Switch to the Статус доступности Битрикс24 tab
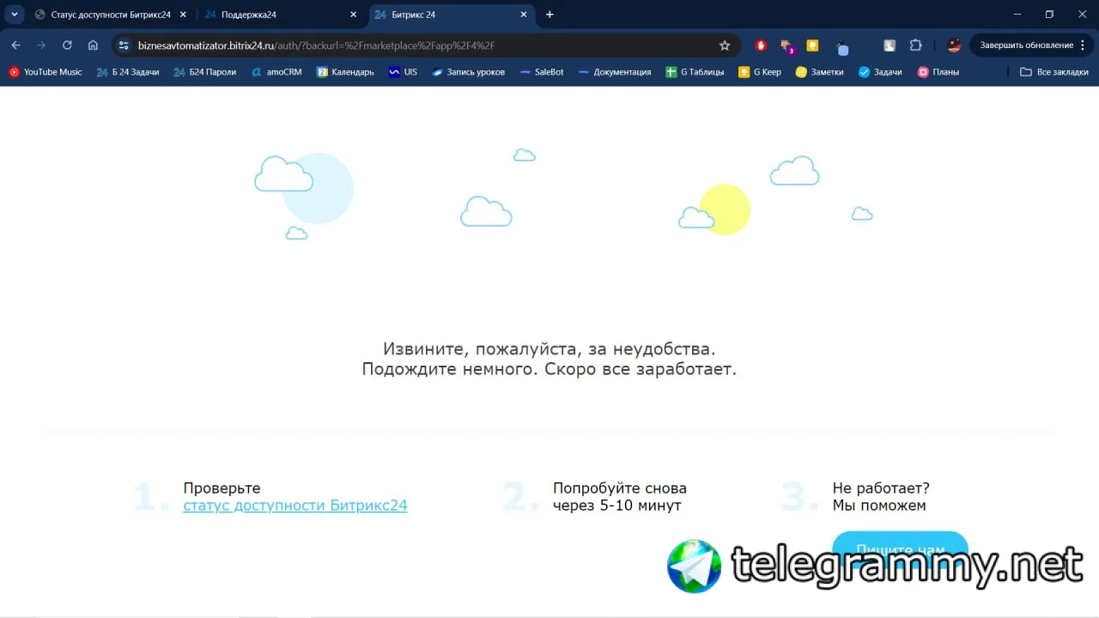 110,15
